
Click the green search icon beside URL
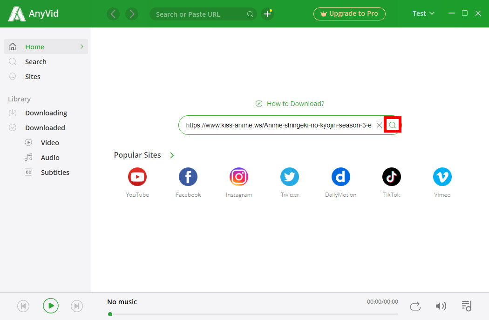coord(392,125)
